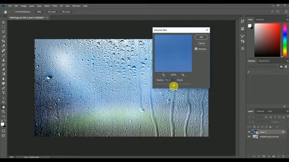Swap foreground and background colors
289x162 pixels.
point(5,121)
